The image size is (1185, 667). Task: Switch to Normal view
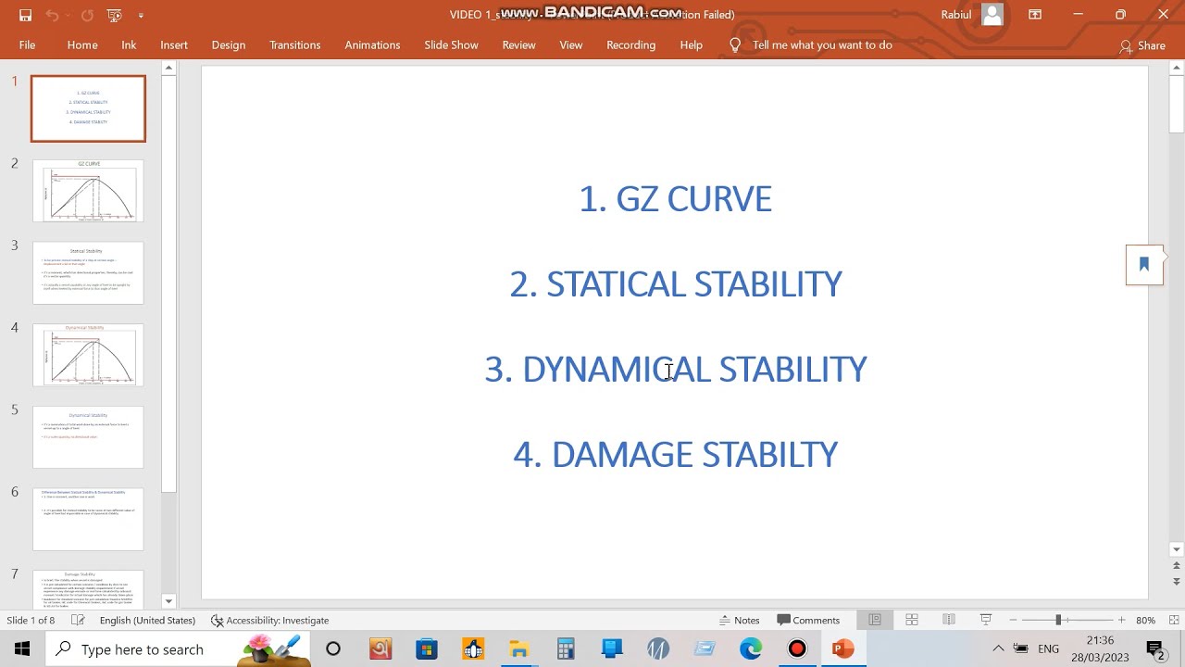tap(875, 620)
